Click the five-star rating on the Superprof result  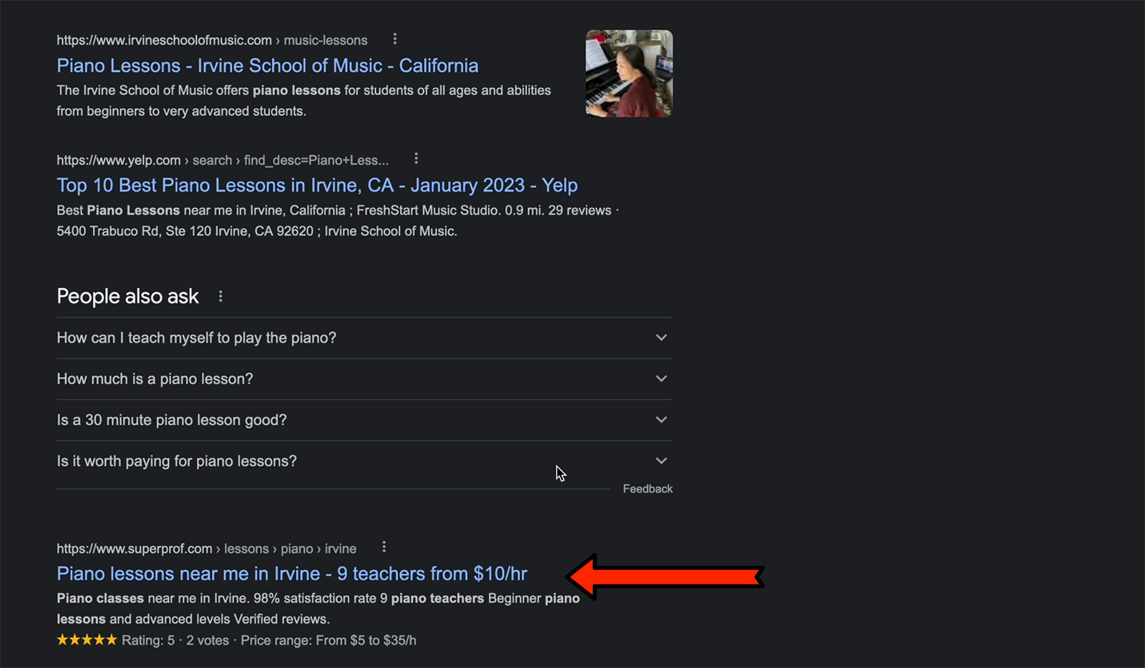(87, 640)
